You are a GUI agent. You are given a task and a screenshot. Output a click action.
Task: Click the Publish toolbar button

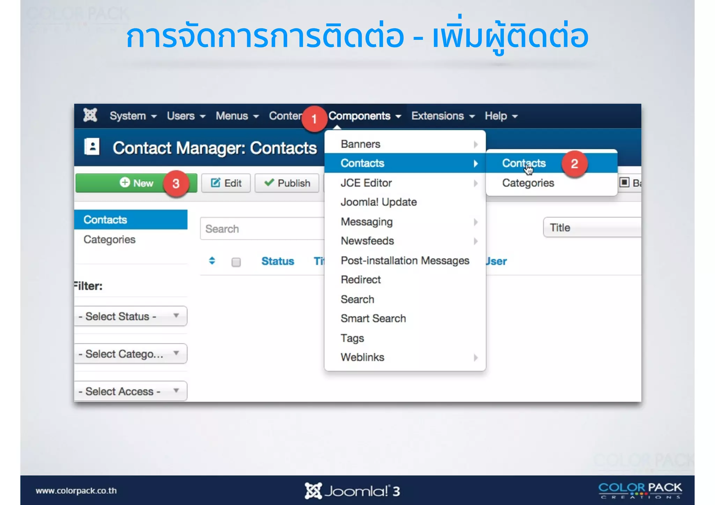pos(287,183)
